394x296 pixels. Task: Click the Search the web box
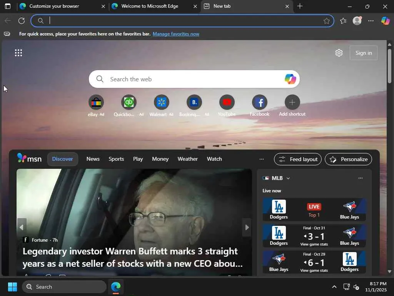point(194,79)
